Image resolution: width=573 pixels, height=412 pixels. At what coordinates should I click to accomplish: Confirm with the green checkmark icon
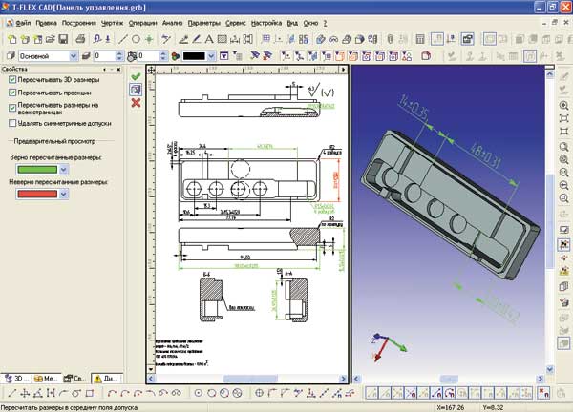pos(136,75)
